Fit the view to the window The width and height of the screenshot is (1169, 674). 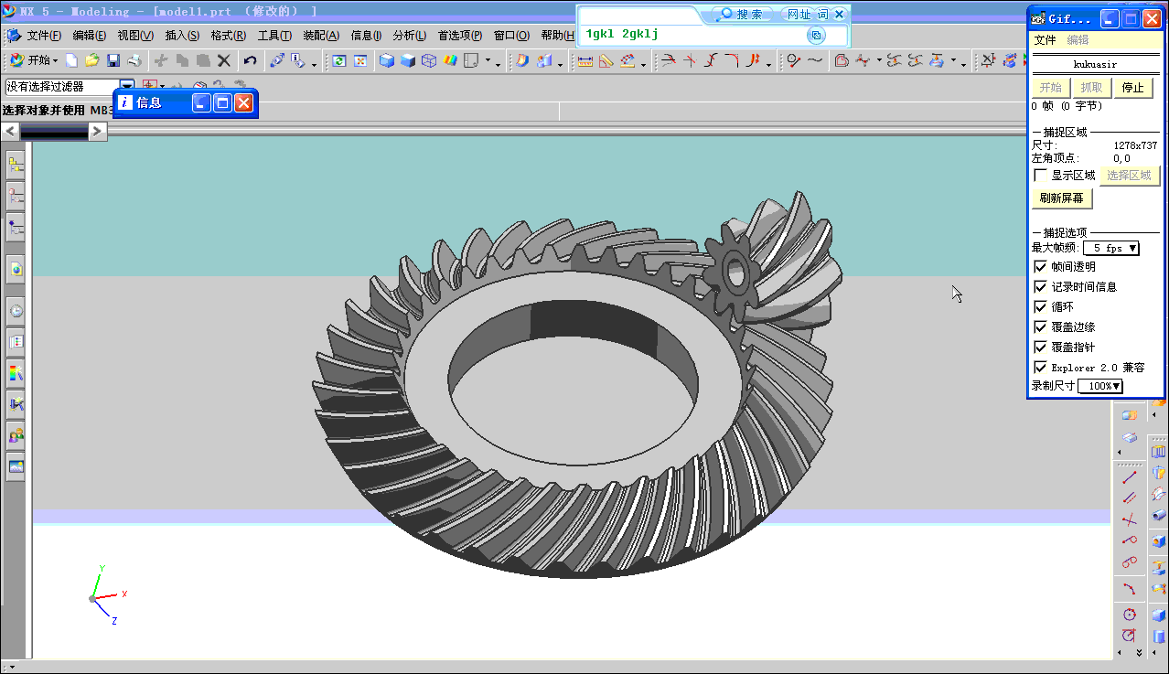tap(360, 60)
